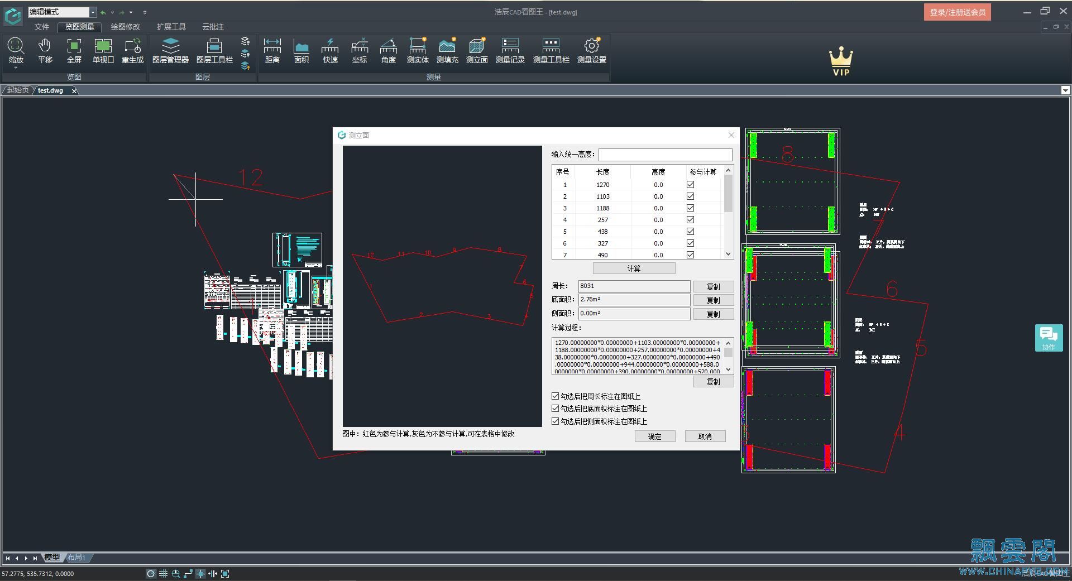
Task: Open the 图层工具栏 layer toolbar
Action: pos(214,50)
